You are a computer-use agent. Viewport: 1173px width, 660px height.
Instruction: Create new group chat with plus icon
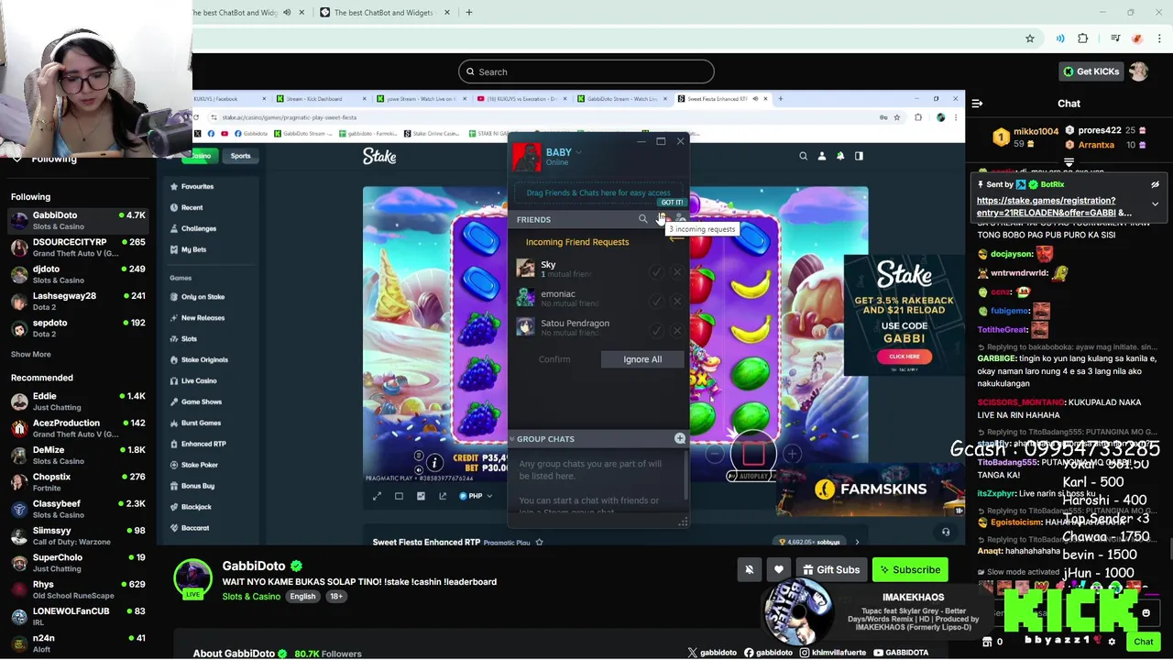pos(679,439)
